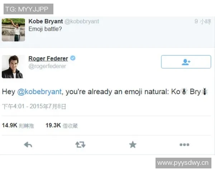Retweet Roger Federer's tweet
This screenshot has width=215, height=172.
80,145
